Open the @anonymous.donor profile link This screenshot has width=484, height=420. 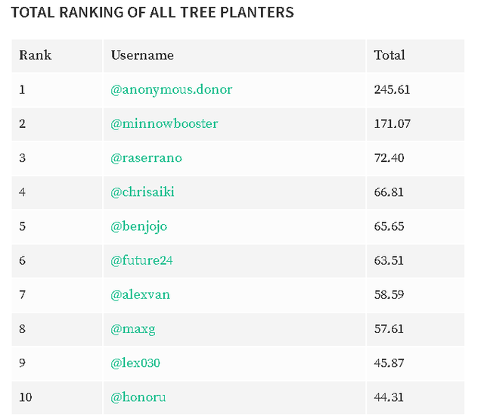pyautogui.click(x=172, y=89)
